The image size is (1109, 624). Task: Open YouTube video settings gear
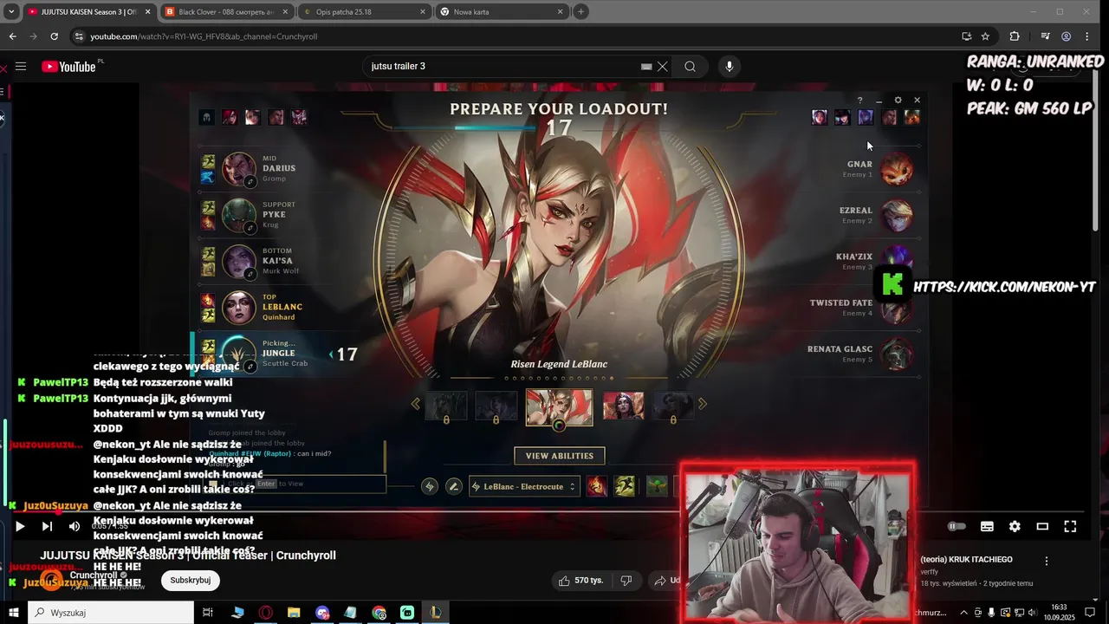tap(1015, 526)
